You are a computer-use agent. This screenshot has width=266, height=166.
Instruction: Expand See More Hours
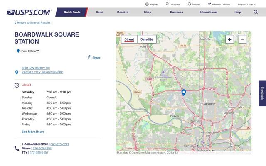33,132
